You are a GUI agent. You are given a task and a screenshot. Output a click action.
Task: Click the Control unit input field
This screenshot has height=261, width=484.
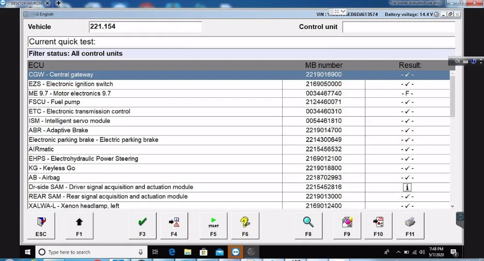398,27
